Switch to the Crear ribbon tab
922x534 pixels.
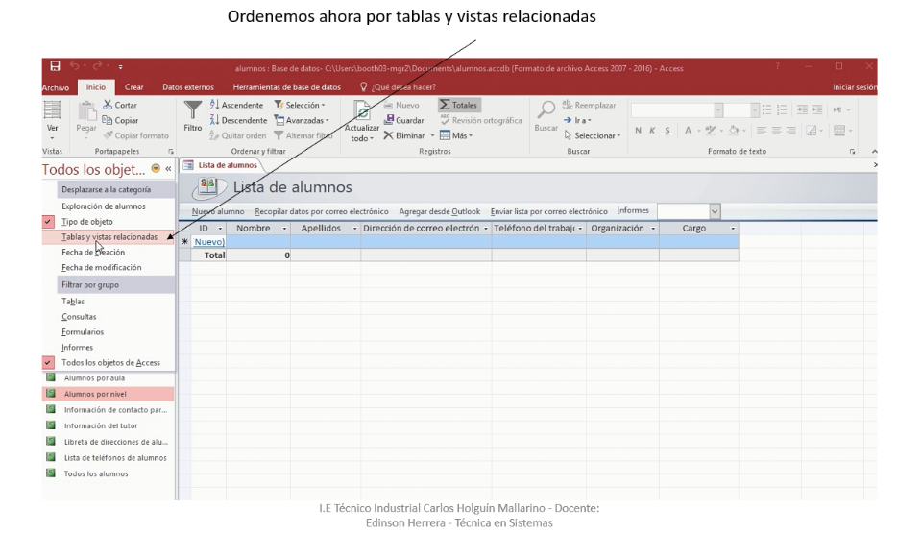point(134,87)
